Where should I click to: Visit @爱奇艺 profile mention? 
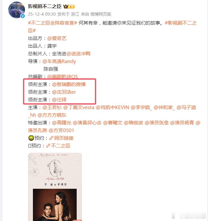[x=57, y=38]
